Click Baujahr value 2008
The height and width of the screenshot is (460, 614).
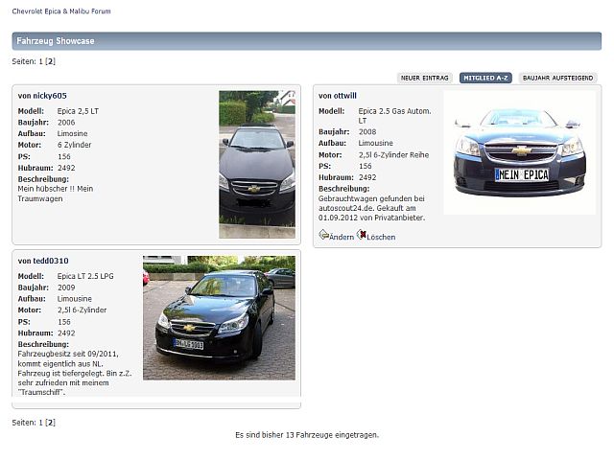(x=367, y=132)
